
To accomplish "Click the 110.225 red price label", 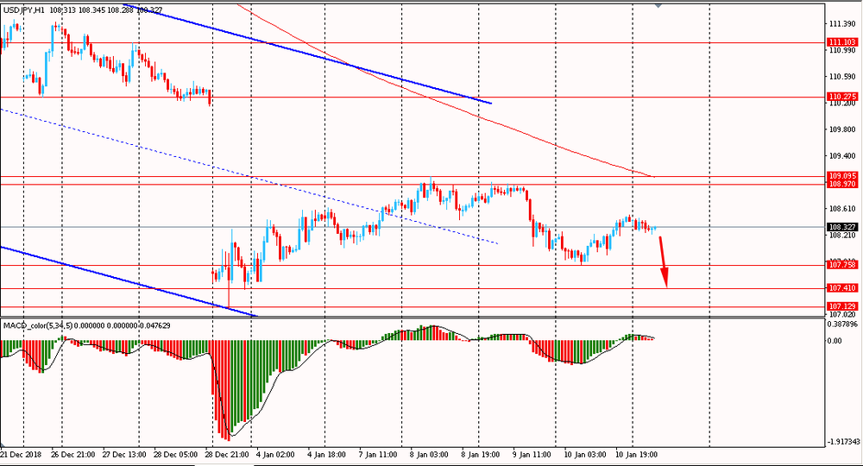I will [841, 97].
